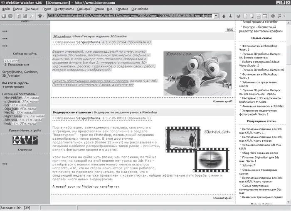Open the Инструменты menu

[x=64, y=9]
